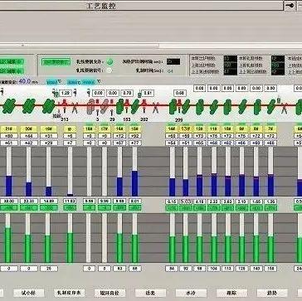Click the 轧制程序表 button
This screenshot has height=301, width=302.
(70, 293)
